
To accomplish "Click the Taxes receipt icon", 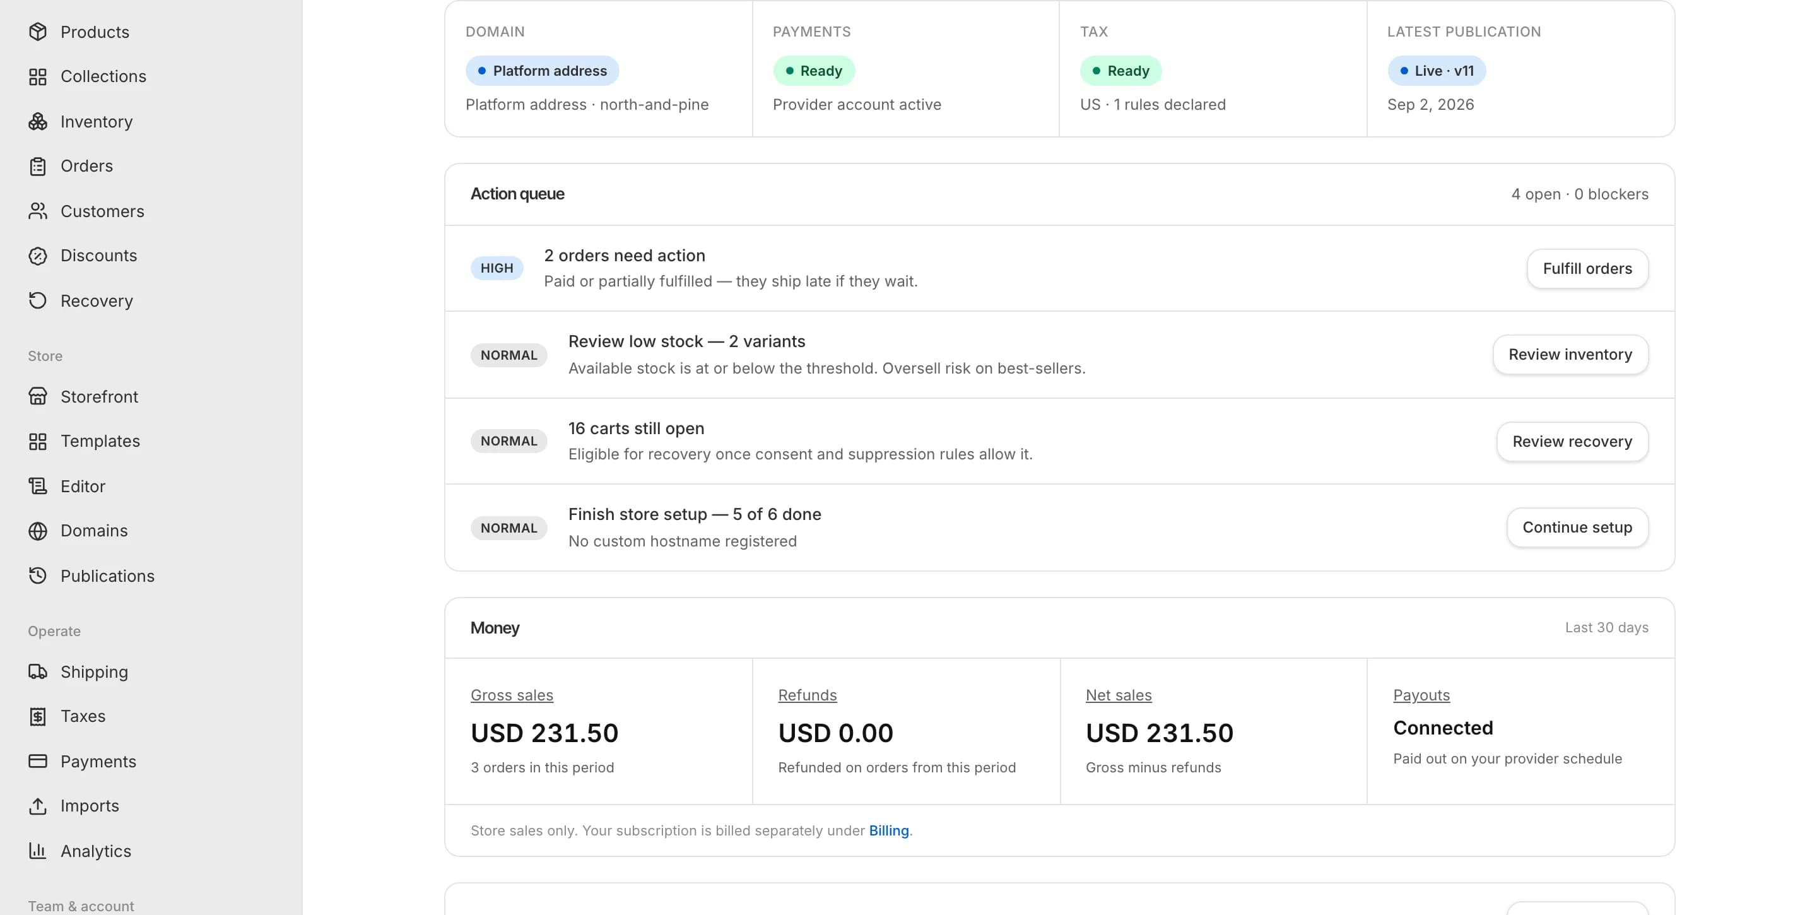I will coord(37,716).
